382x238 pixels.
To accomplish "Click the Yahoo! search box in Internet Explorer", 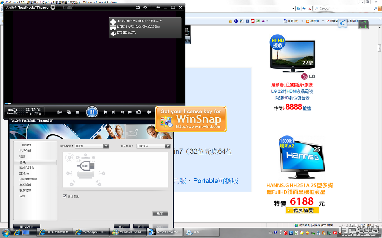I will (344, 8).
